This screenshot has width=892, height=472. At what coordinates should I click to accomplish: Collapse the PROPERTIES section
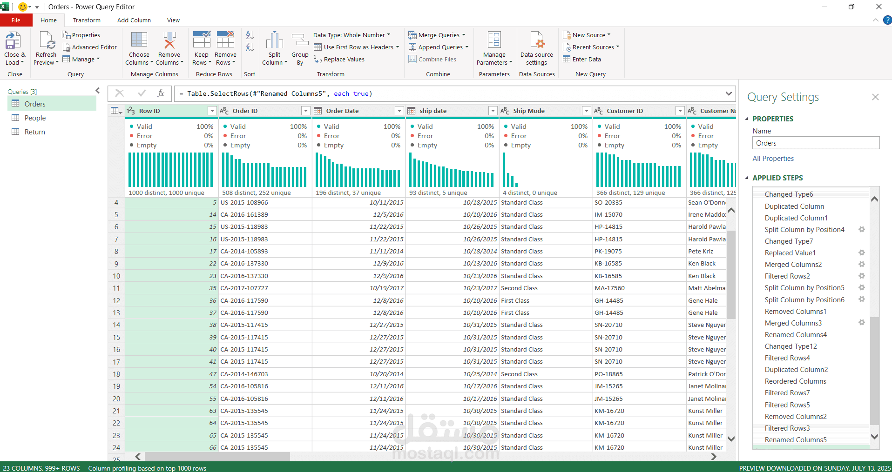coord(747,119)
